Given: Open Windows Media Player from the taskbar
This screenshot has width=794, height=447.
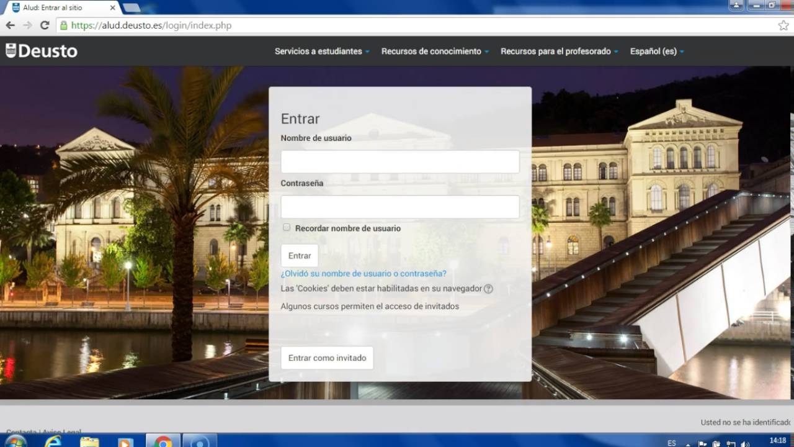Looking at the screenshot, I should (126, 441).
